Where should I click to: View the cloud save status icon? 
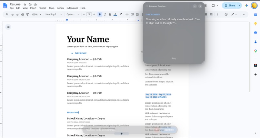(35, 5)
